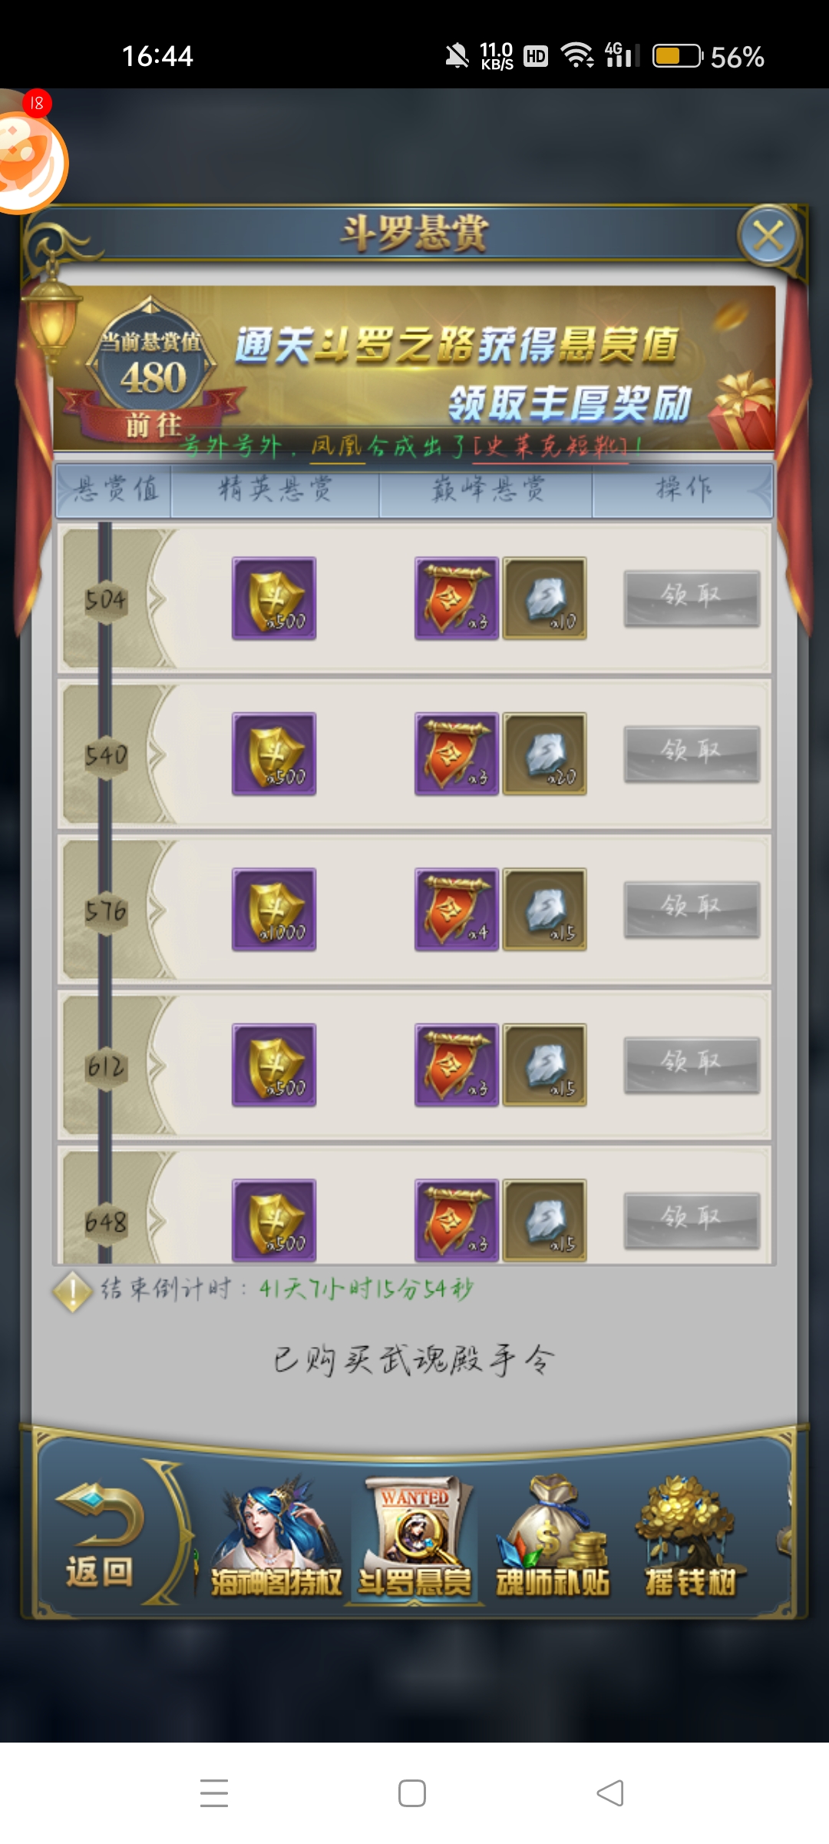The width and height of the screenshot is (829, 1844).
Task: Claim reward for 504 bounty value
Action: [x=692, y=599]
